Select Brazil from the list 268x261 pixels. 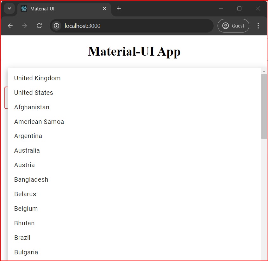22,238
